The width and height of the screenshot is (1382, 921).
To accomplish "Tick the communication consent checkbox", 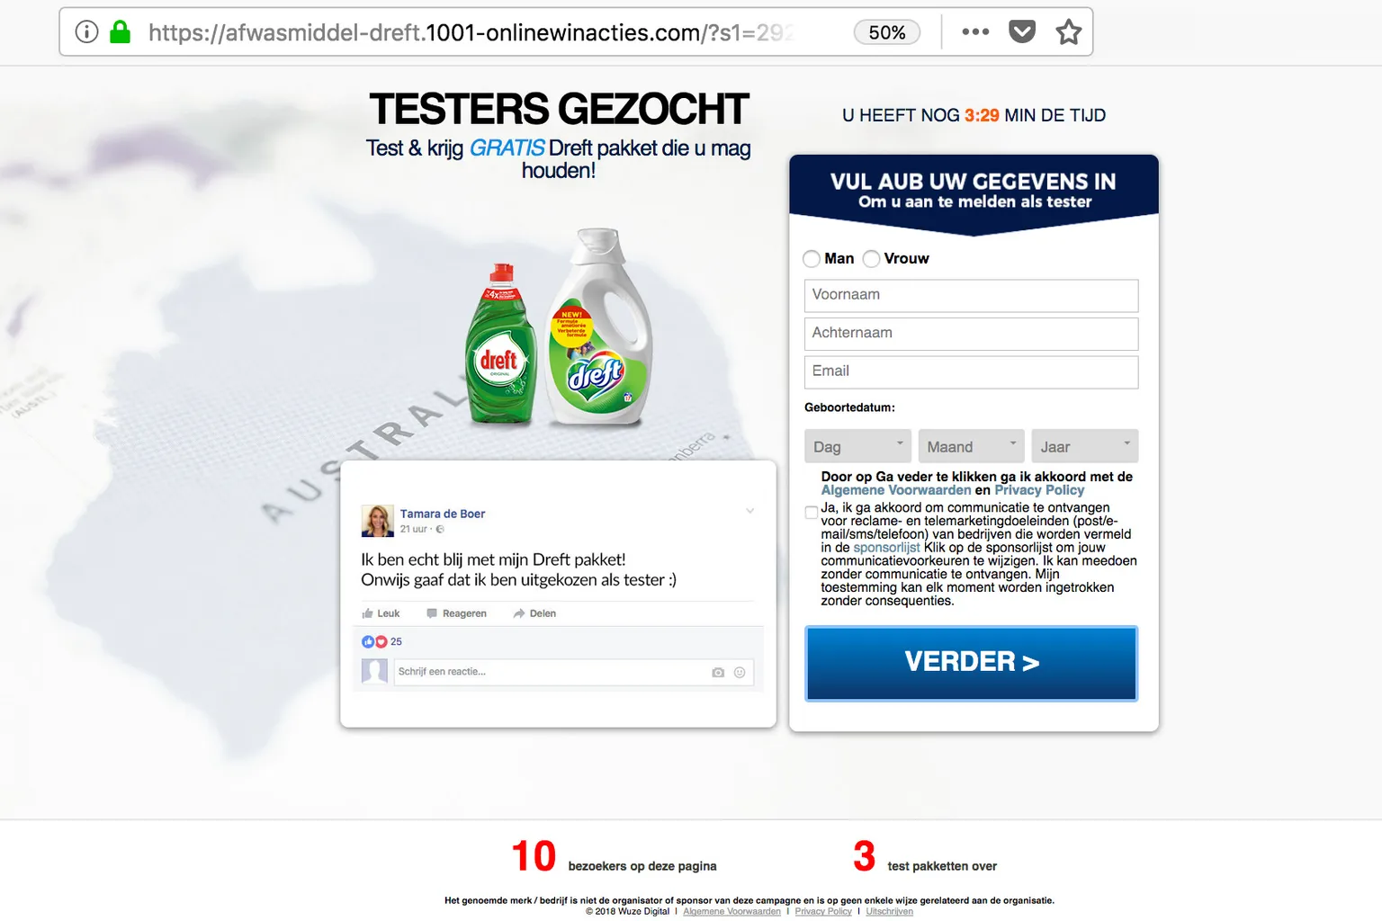I will point(812,513).
